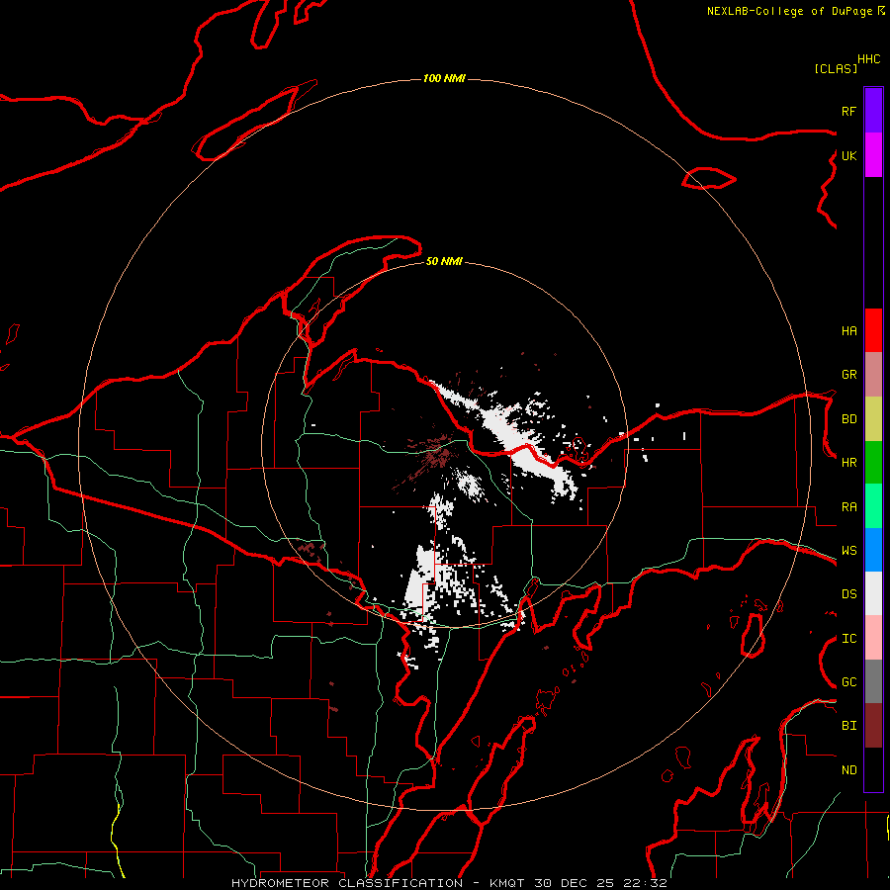Click the BI legend label
This screenshot has height=890, width=890.
(848, 726)
